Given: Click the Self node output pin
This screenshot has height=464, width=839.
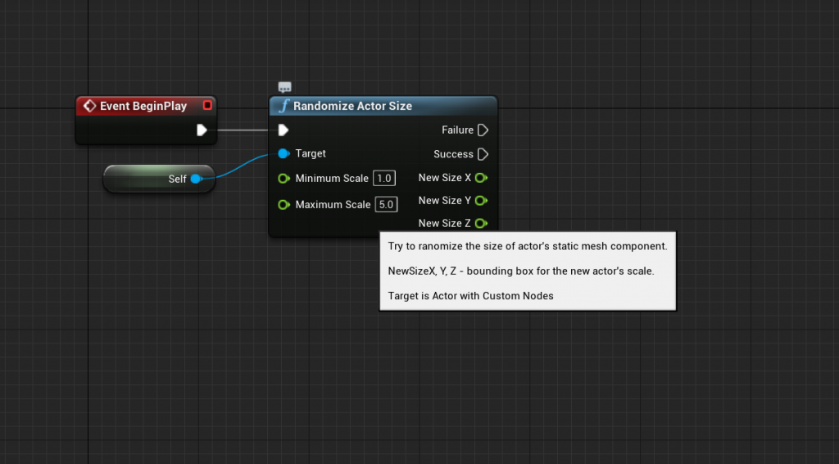Looking at the screenshot, I should coord(196,179).
